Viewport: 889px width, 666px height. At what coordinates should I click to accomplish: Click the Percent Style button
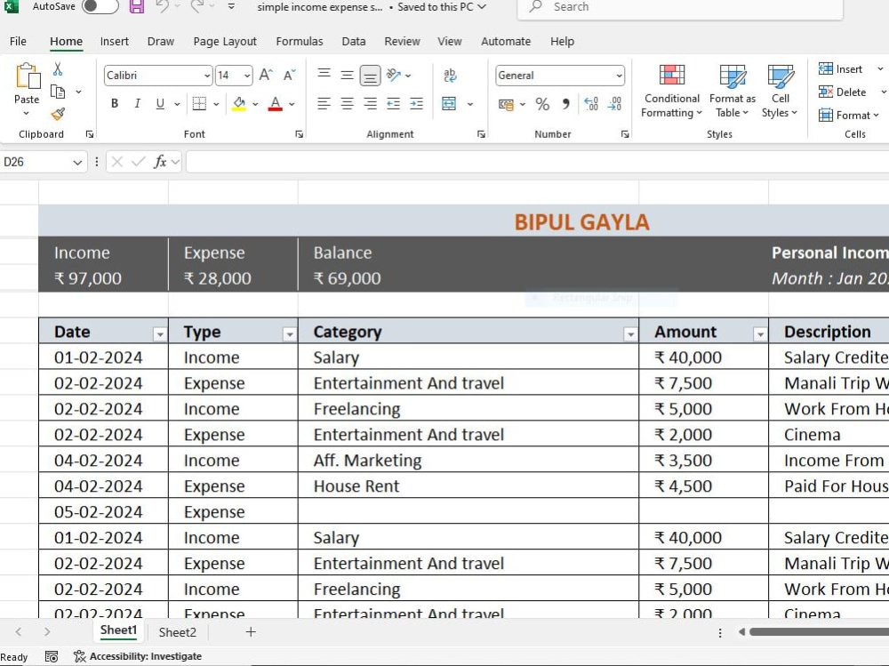[x=542, y=104]
